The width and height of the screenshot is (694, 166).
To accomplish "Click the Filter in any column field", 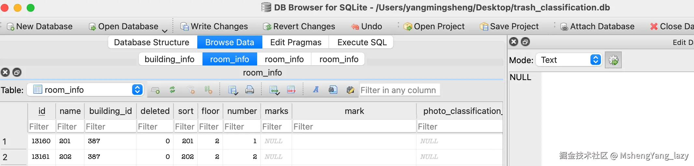I will [x=400, y=90].
